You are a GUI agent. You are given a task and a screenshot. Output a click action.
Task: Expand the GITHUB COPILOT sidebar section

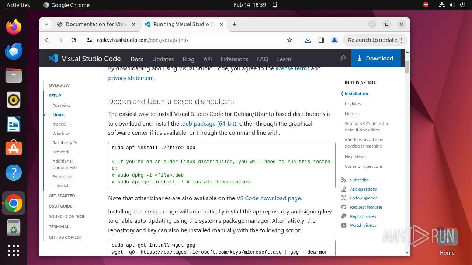pyautogui.click(x=65, y=237)
